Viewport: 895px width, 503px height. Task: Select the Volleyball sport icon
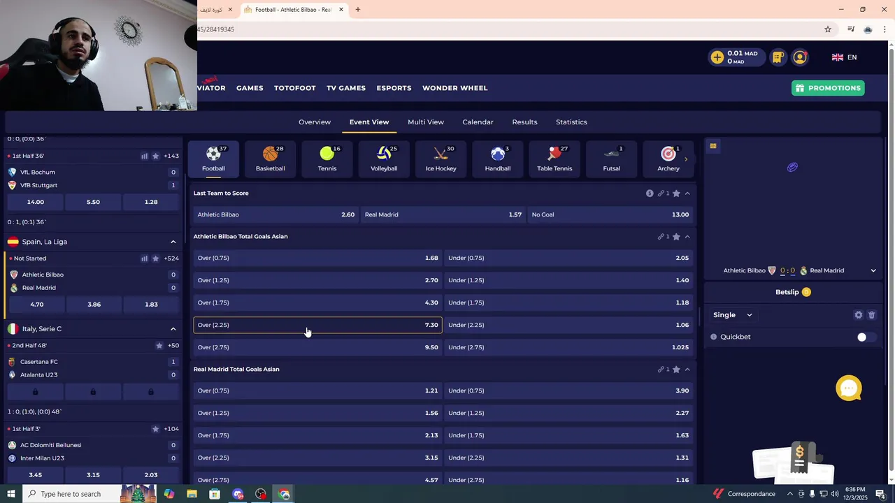click(384, 159)
